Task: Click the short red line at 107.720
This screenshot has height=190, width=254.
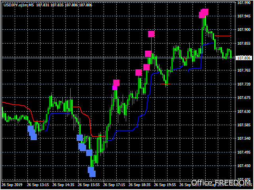Action: coord(165,84)
